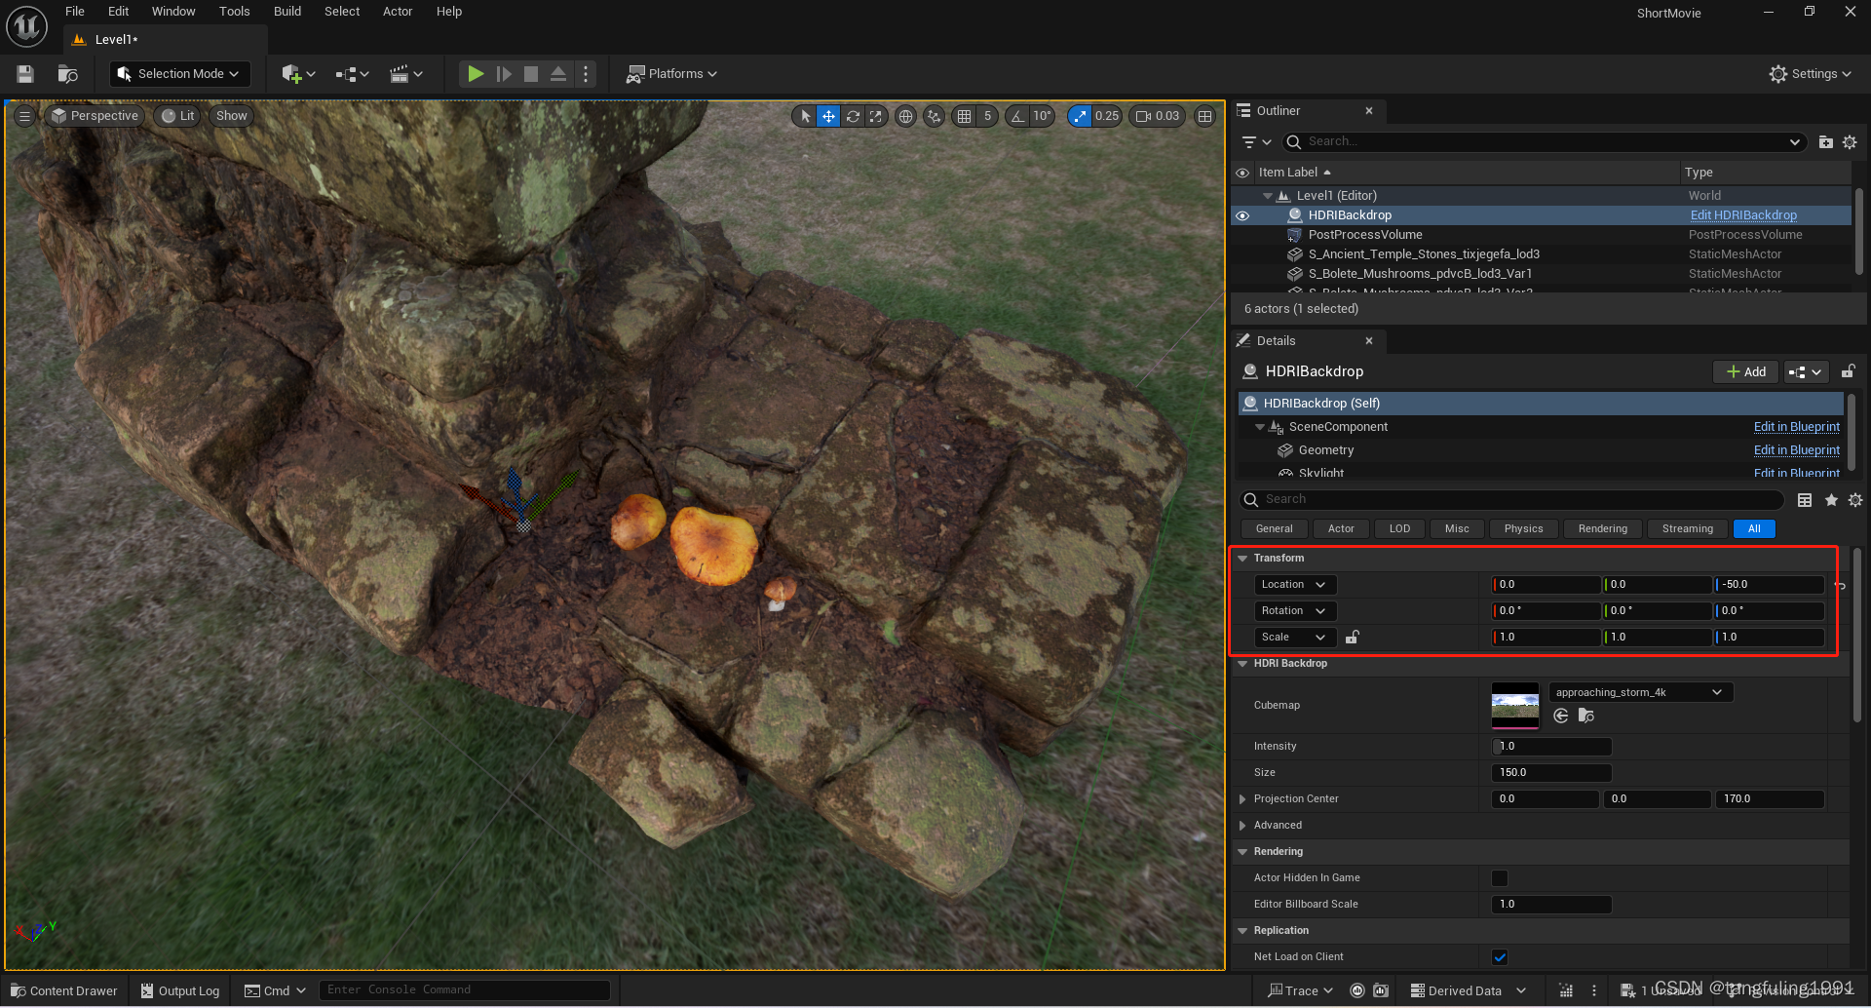Open the Settings dropdown
This screenshot has height=1008, width=1871.
pos(1810,74)
